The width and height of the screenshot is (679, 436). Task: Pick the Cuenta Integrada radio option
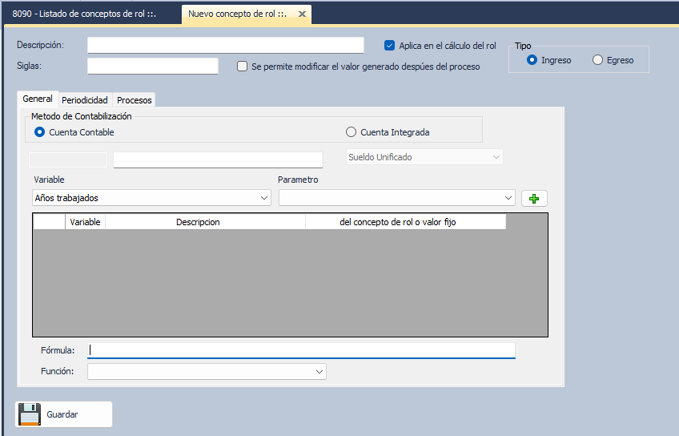tap(351, 132)
